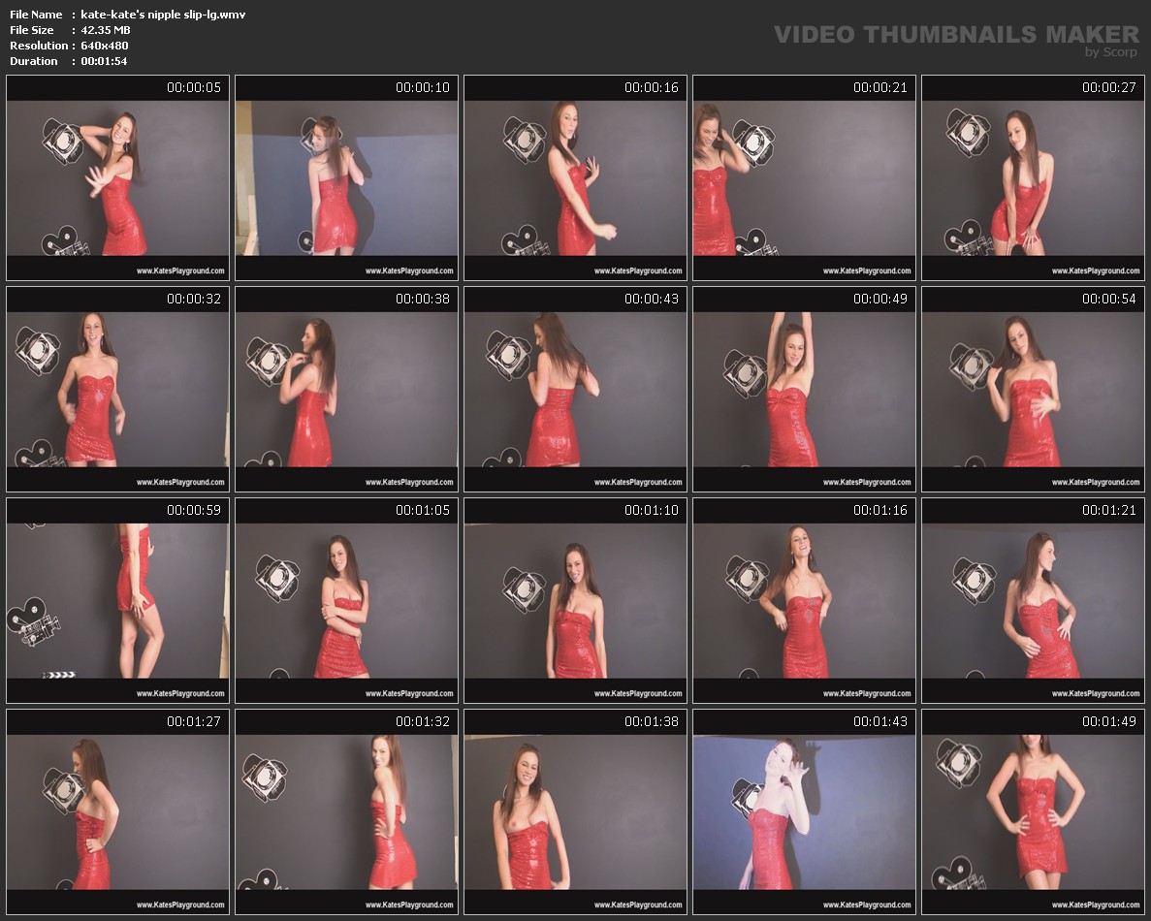
Task: Click the Duration value 00:01:54 in header
Action: click(104, 61)
